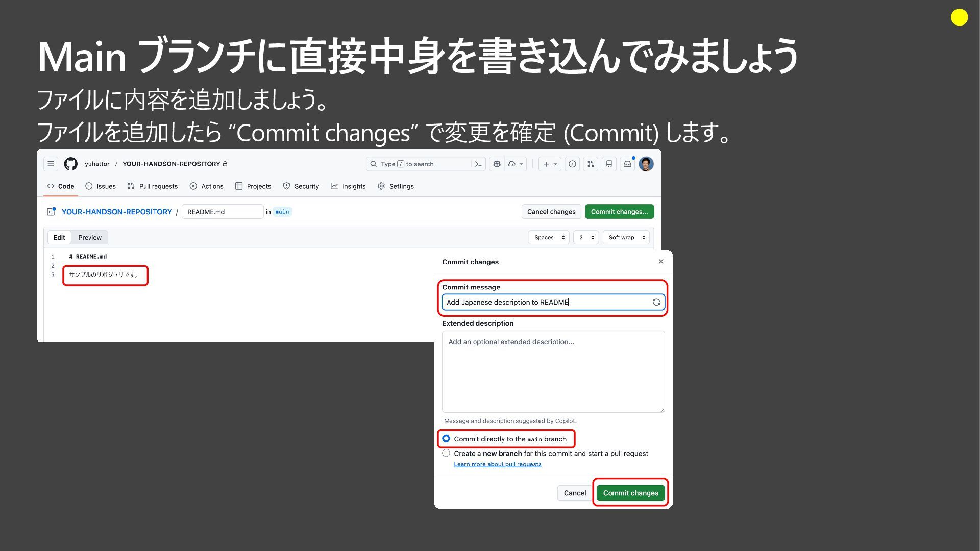Open the indent size 2 dropdown
This screenshot has width=980, height=551.
586,237
